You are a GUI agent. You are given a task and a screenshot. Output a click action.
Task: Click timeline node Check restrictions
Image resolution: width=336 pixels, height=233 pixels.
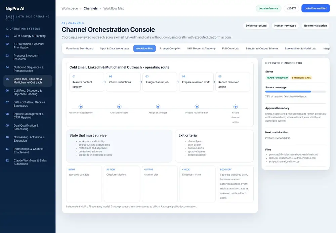pyautogui.click(x=119, y=107)
